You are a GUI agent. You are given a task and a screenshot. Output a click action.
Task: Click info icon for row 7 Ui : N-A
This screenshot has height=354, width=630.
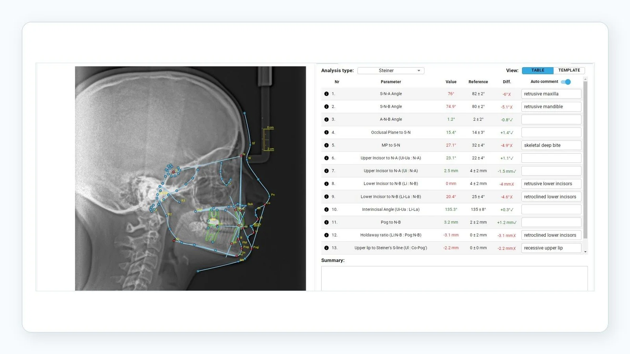click(326, 171)
